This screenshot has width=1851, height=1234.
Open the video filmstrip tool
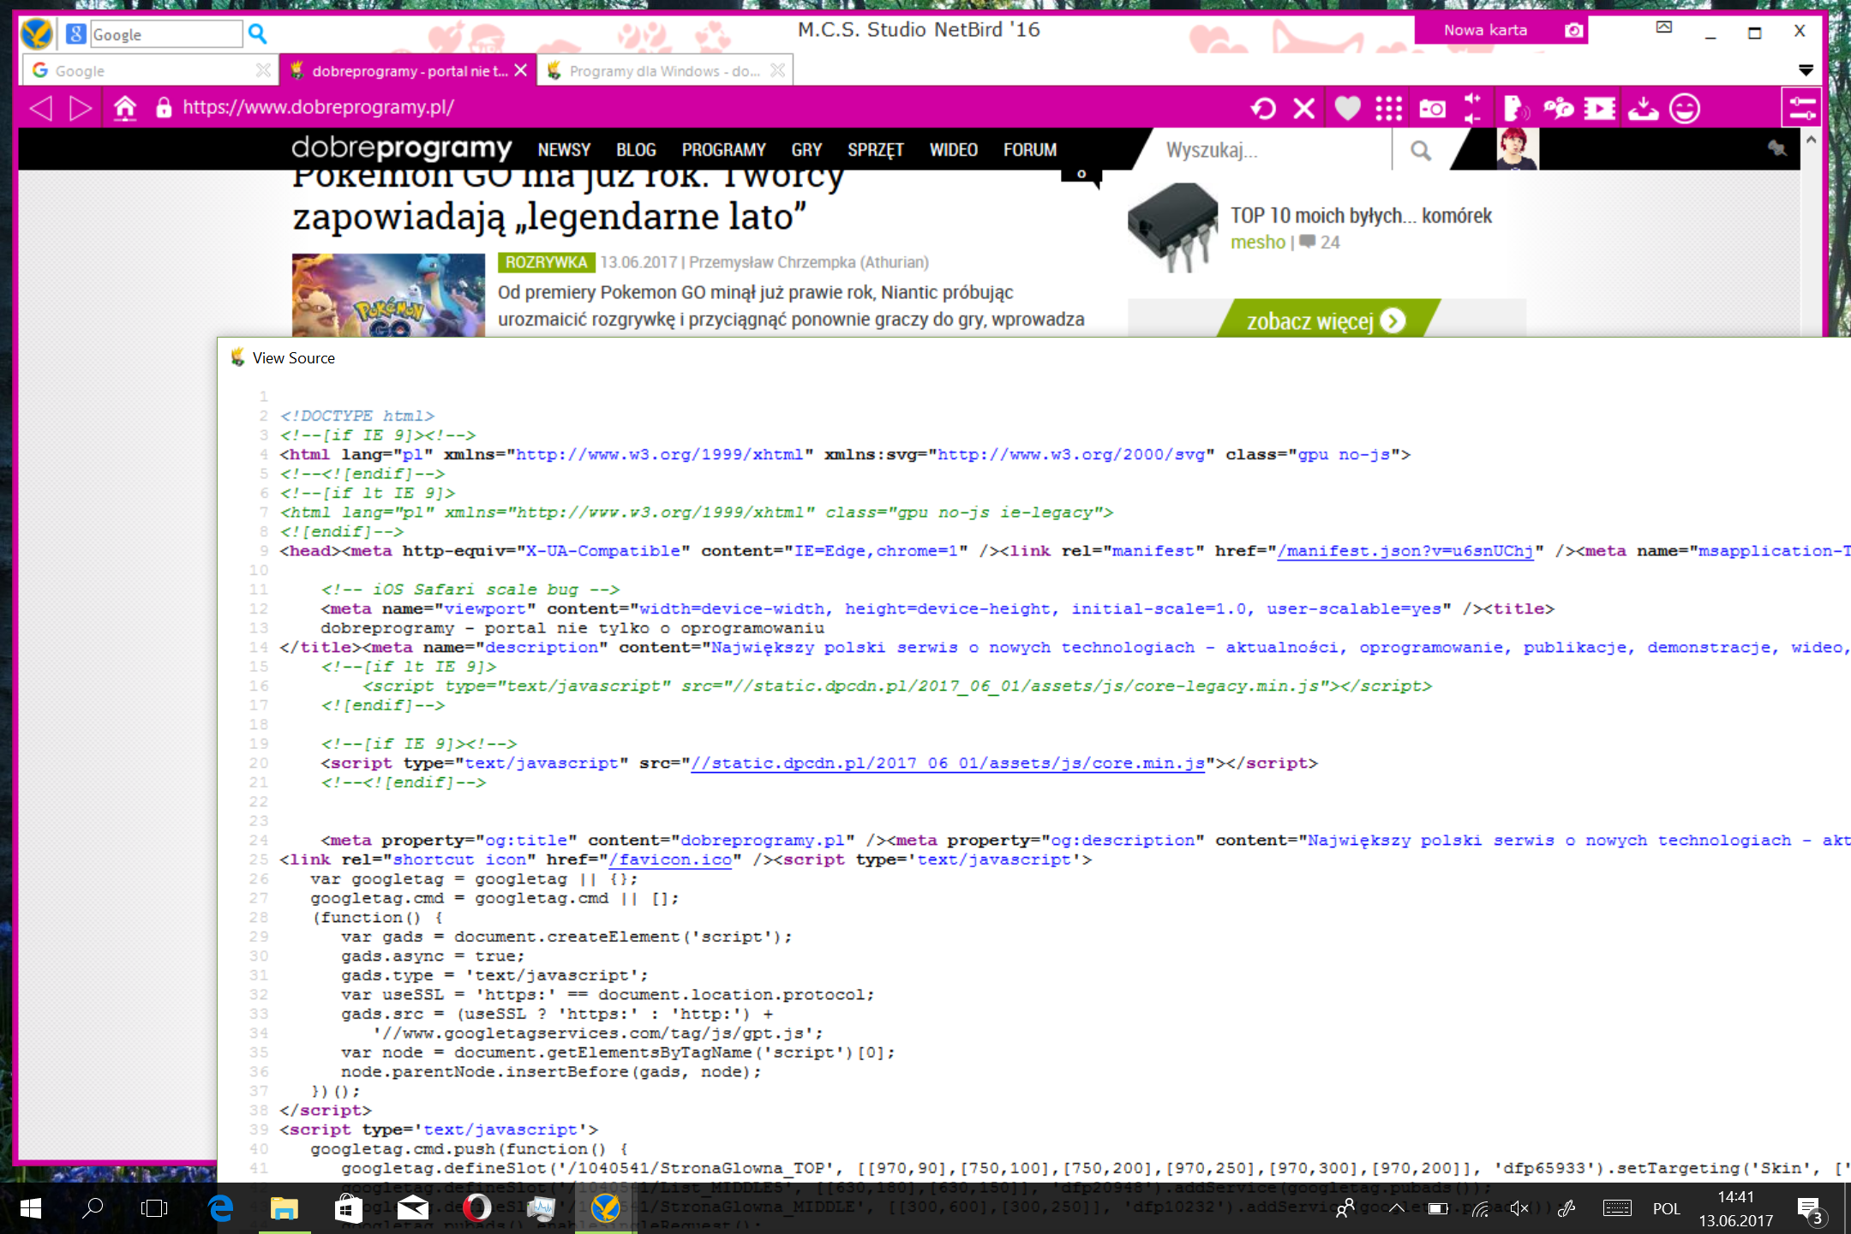click(1599, 109)
